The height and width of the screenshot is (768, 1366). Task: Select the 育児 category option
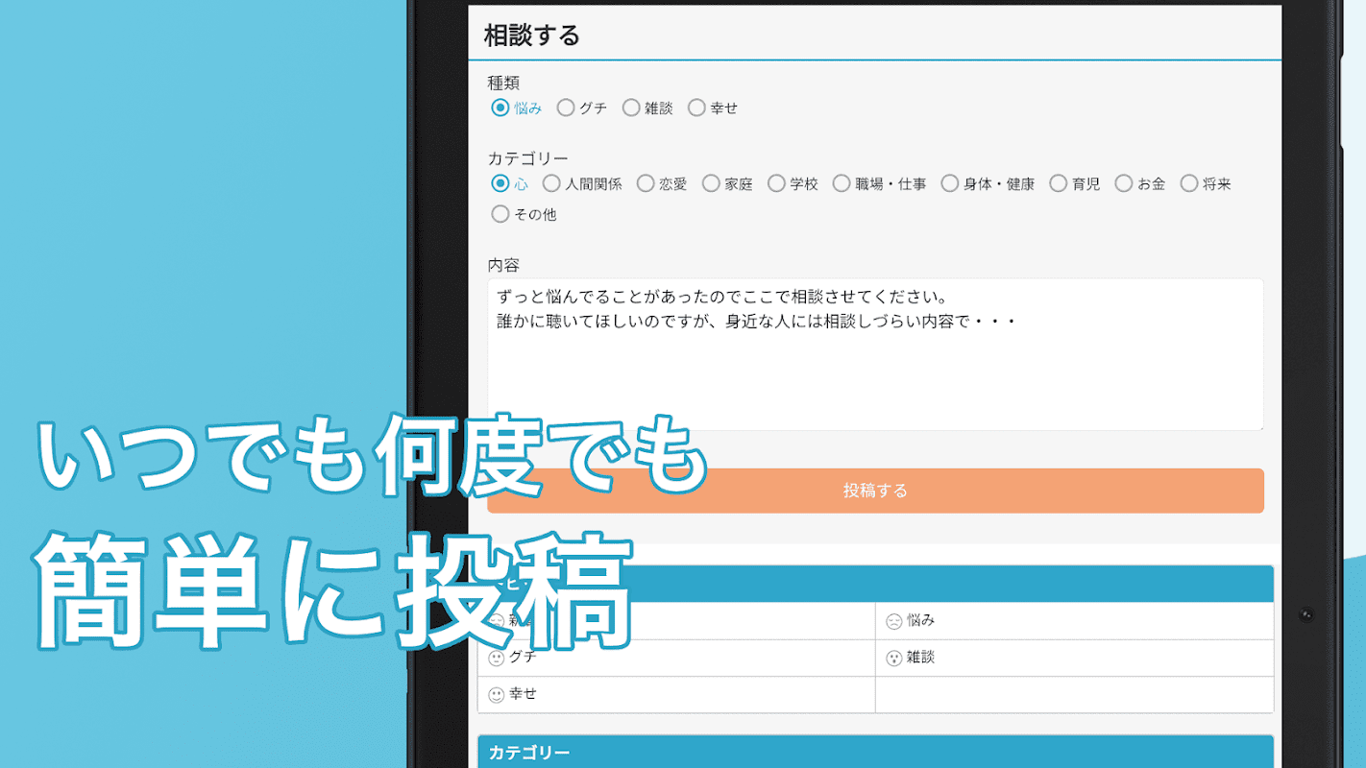coord(1059,183)
